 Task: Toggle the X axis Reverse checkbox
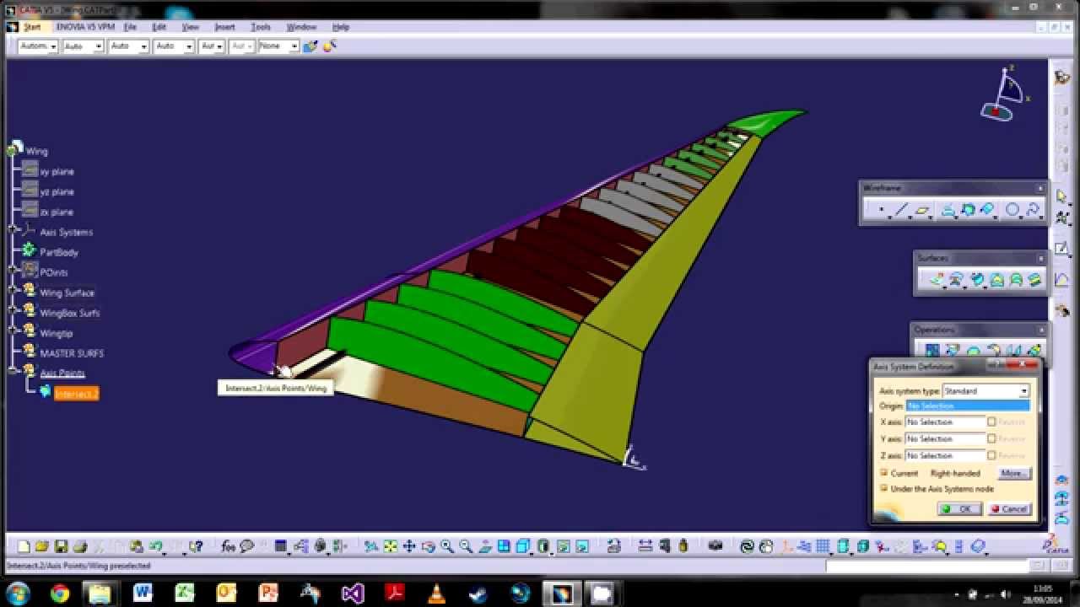991,422
